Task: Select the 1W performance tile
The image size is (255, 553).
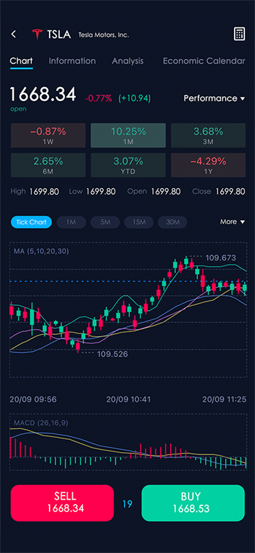Action: point(48,135)
